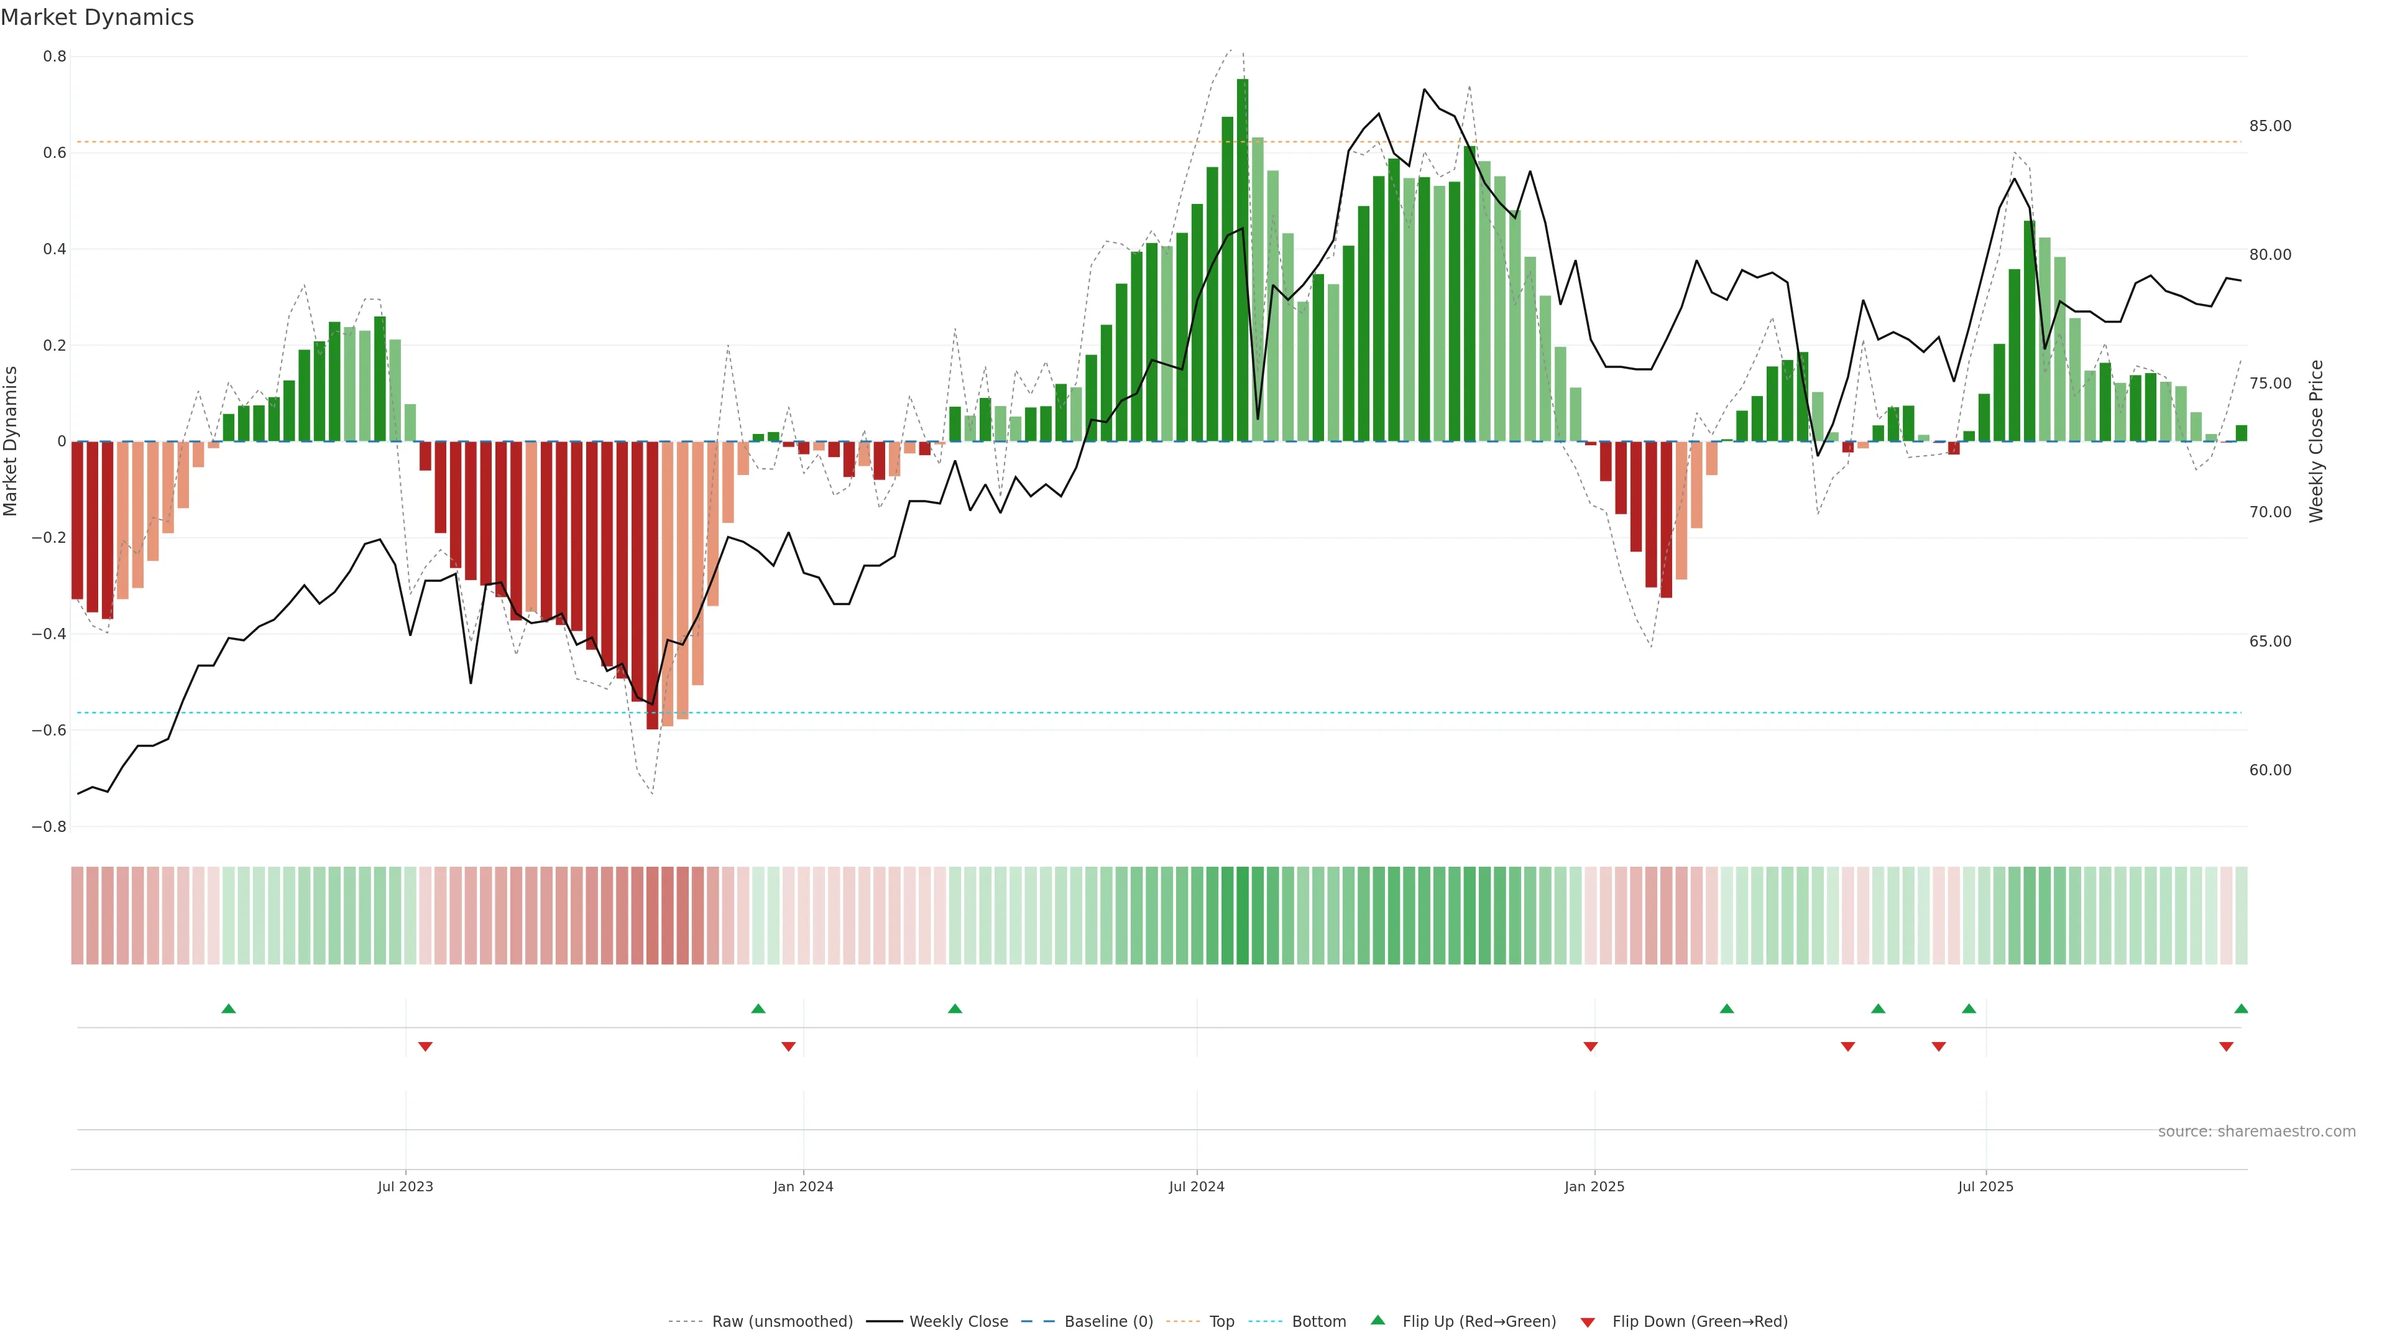
Task: Click the leftmost green Flip Up marker
Action: click(x=229, y=1008)
